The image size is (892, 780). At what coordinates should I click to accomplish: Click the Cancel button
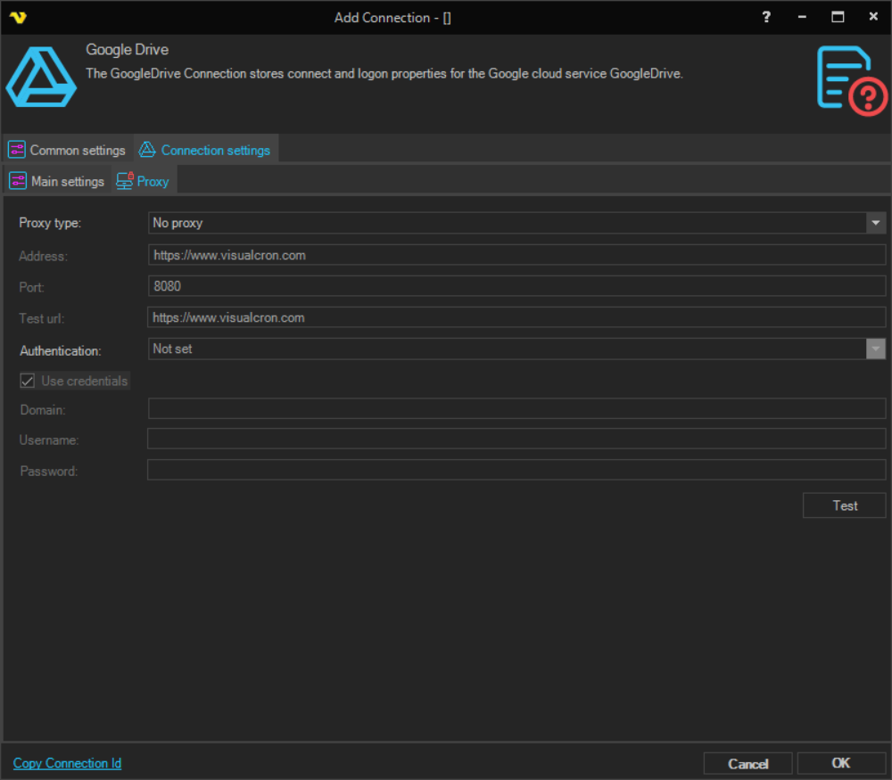click(x=747, y=763)
